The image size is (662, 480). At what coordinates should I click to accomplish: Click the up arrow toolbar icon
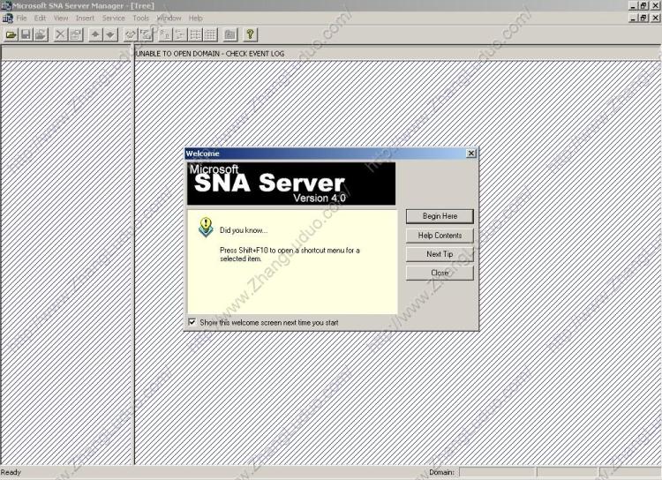point(95,34)
